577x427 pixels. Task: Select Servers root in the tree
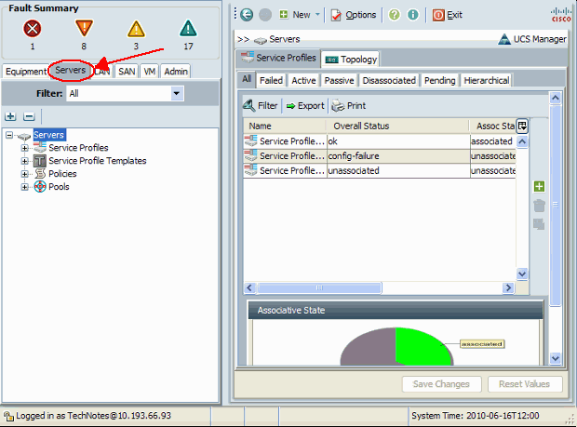click(49, 135)
